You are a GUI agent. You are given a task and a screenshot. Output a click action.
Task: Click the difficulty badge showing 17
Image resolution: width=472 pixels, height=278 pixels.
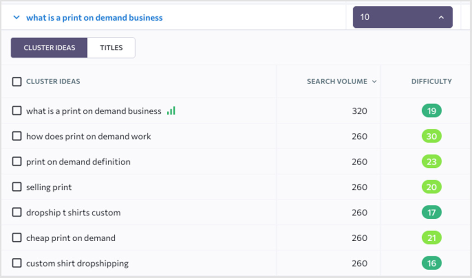pos(431,212)
